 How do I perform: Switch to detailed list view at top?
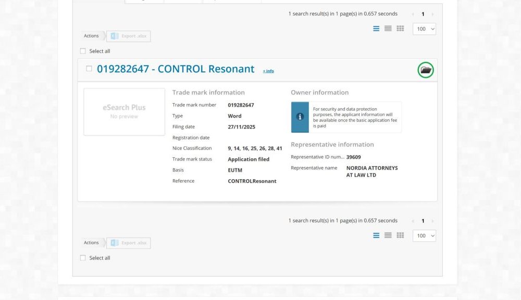pos(376,29)
